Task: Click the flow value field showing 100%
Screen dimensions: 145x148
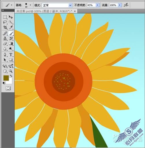Action: [x=114, y=5]
